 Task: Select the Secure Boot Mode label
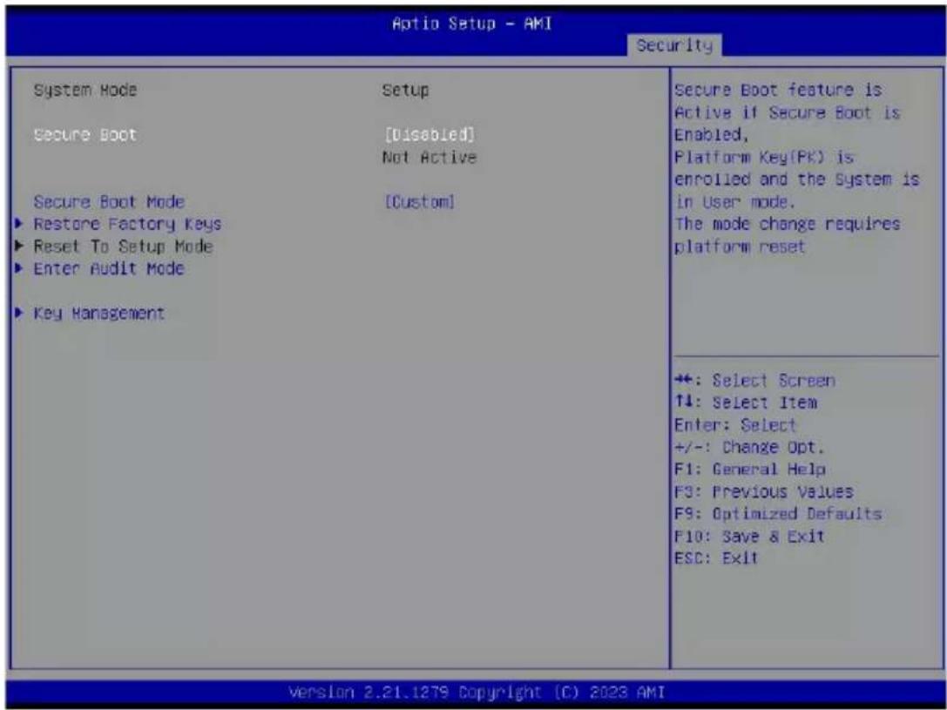click(x=109, y=201)
